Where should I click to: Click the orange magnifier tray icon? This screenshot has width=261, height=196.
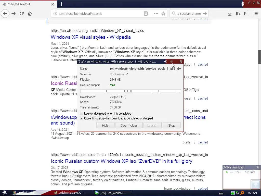tap(242, 193)
